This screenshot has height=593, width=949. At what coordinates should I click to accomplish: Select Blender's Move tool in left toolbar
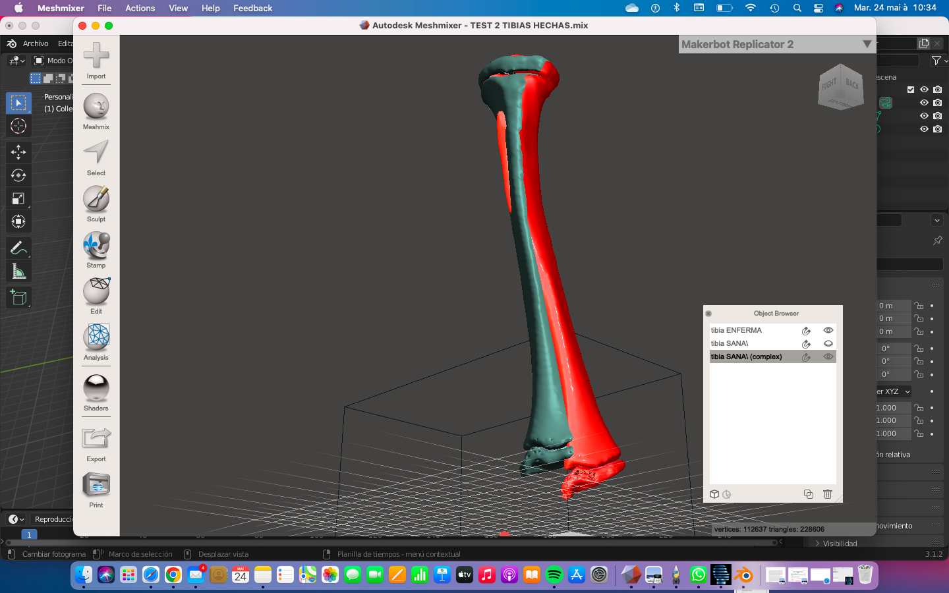point(18,152)
